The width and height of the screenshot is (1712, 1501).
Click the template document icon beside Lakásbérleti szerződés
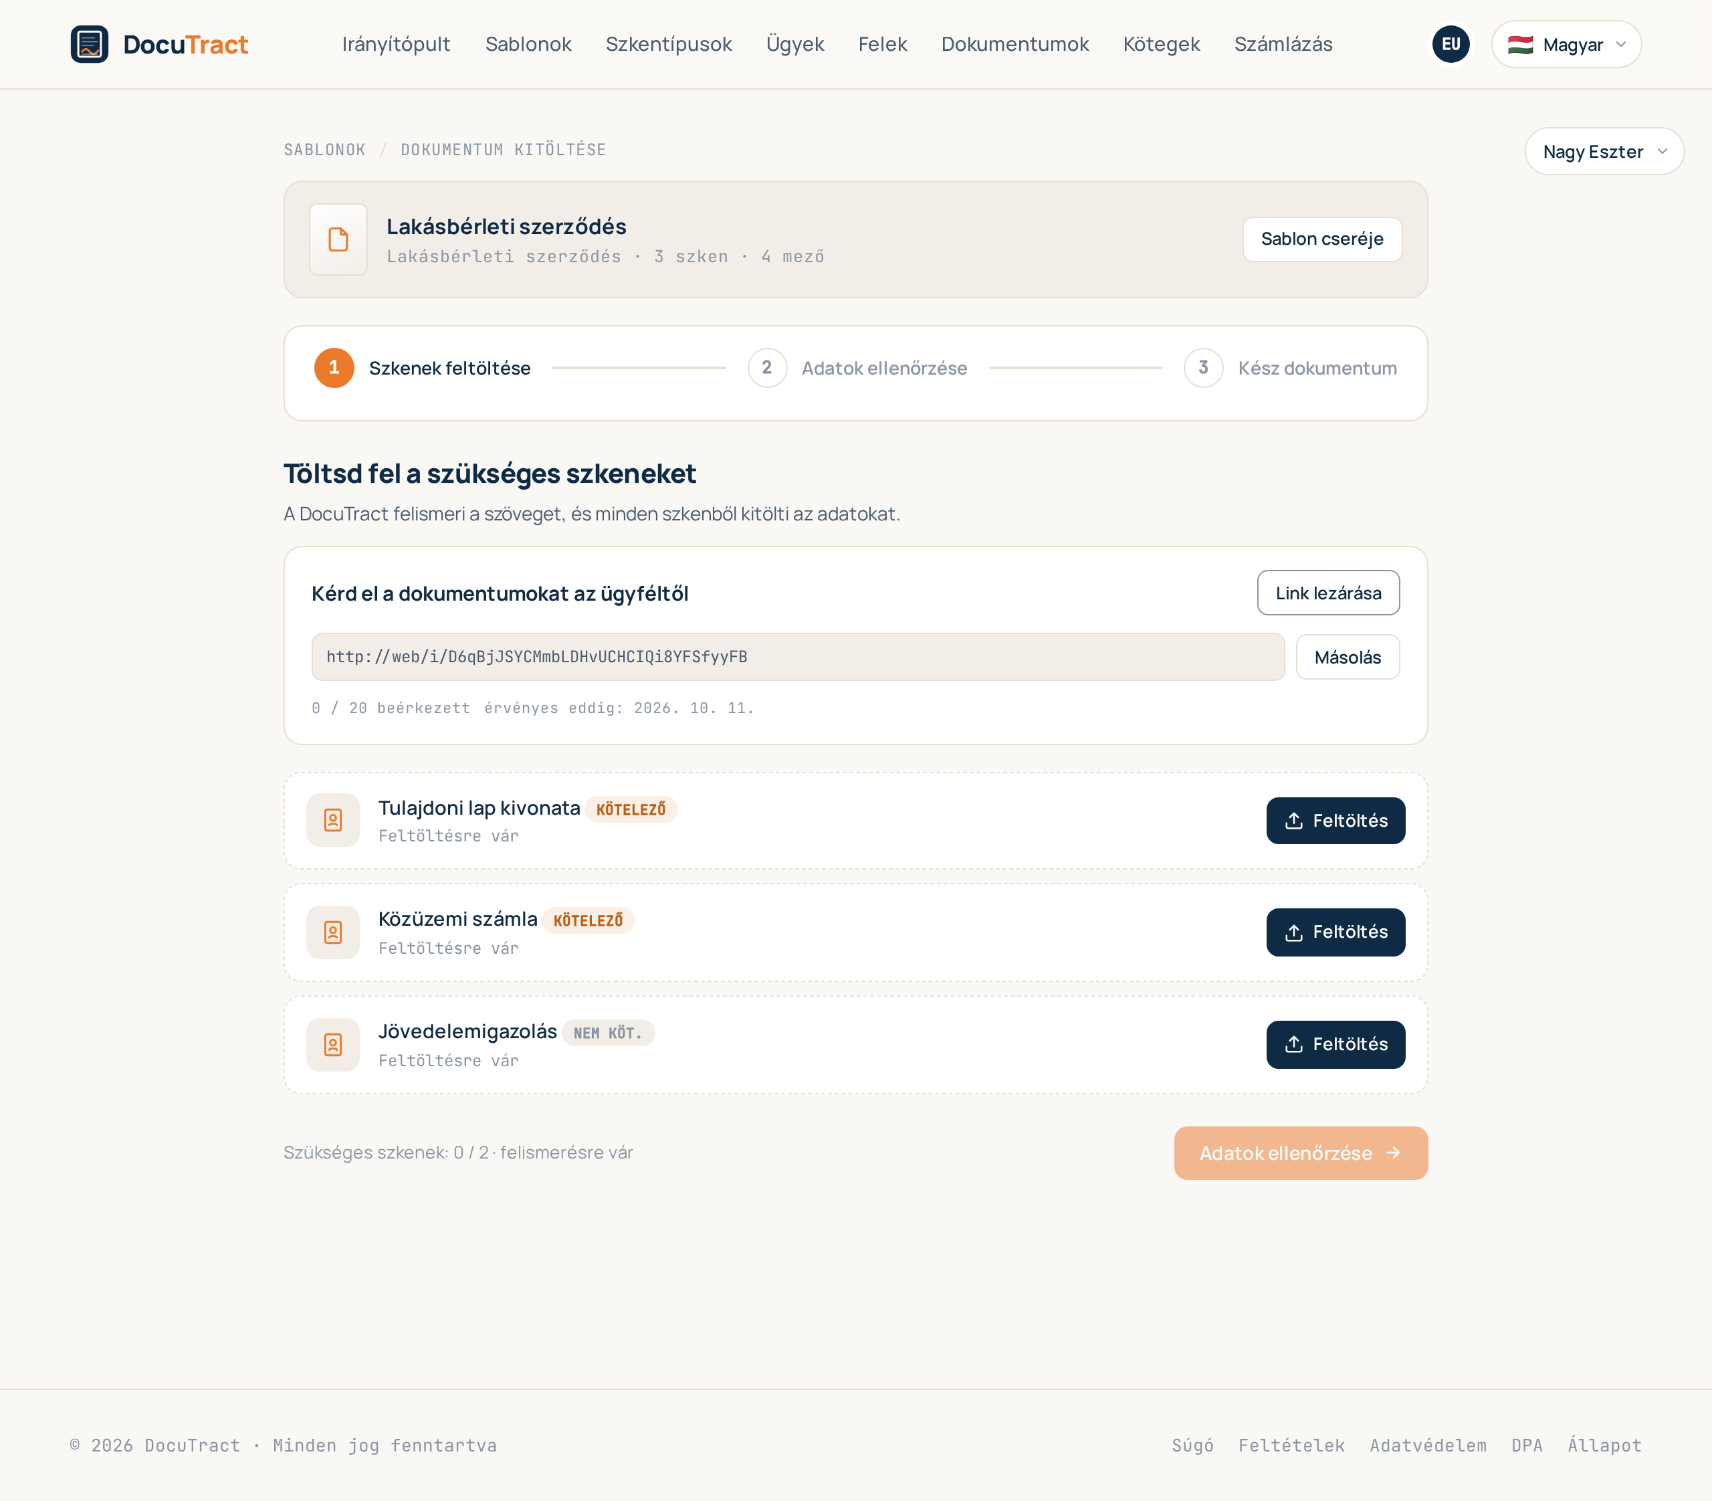pyautogui.click(x=338, y=239)
